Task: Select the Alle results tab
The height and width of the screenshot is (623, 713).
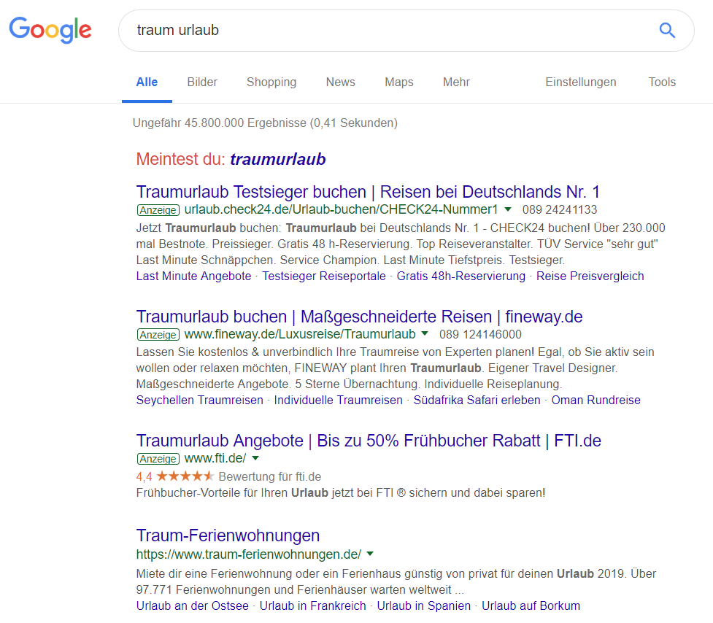Action: click(147, 82)
